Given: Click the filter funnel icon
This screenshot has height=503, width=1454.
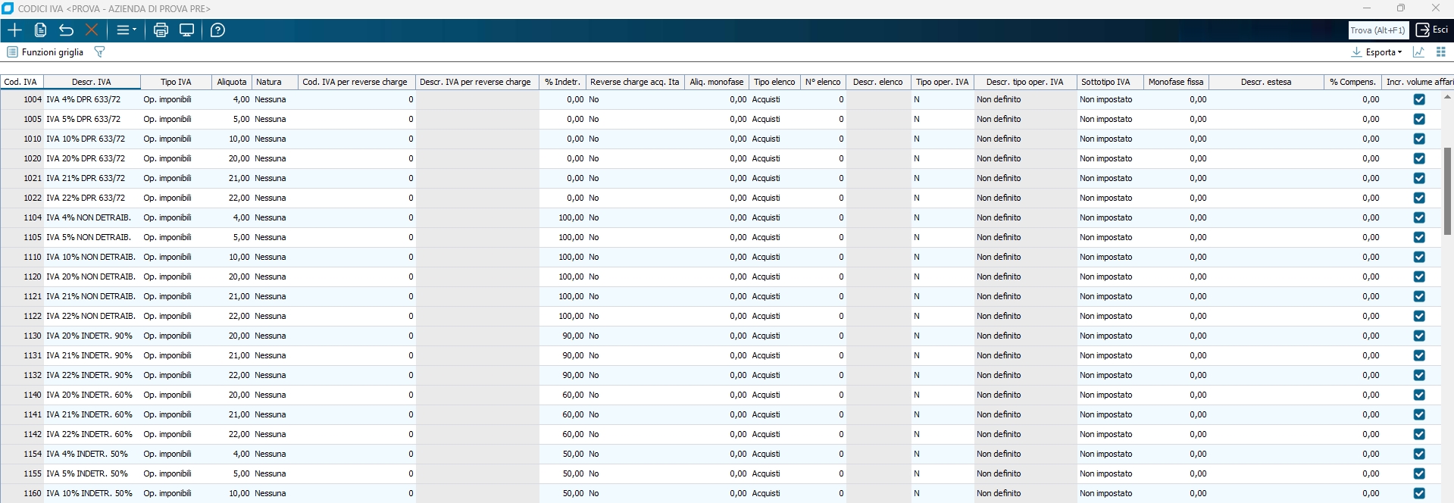Looking at the screenshot, I should (99, 52).
